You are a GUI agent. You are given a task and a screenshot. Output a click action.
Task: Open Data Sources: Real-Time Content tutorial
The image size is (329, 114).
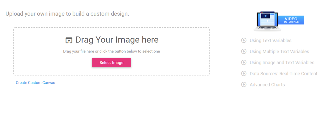click(x=283, y=74)
